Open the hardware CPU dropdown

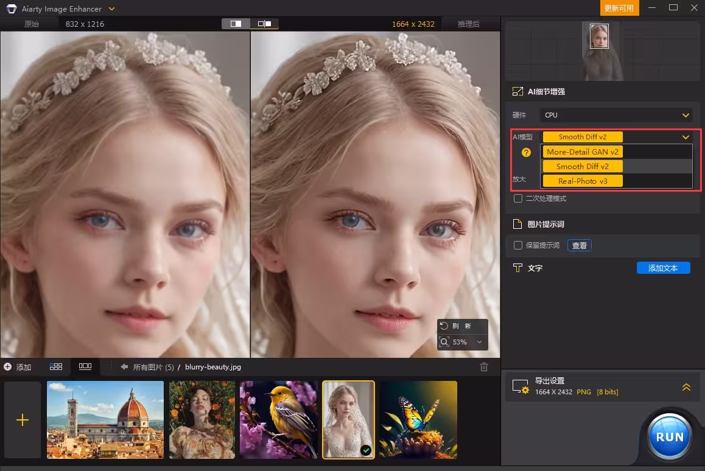pos(616,116)
